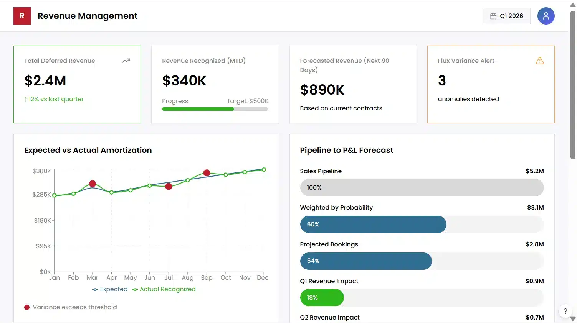Image resolution: width=577 pixels, height=323 pixels.
Task: Click the trending arrow on Deferred Revenue
Action: click(126, 61)
